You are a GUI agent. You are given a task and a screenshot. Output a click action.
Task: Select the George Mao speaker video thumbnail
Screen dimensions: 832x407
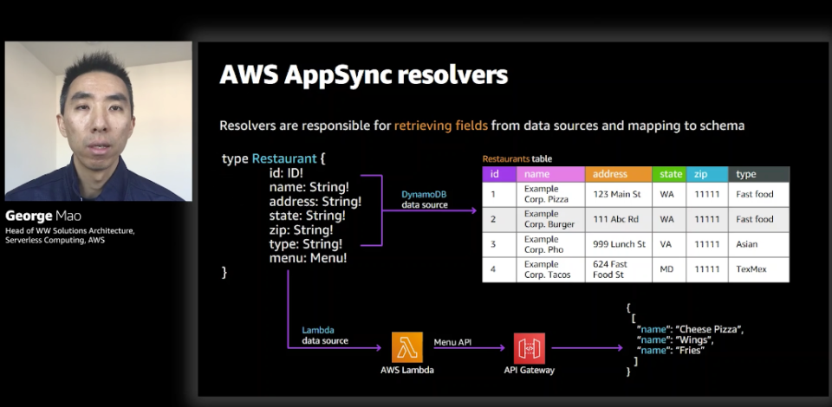[x=99, y=121]
